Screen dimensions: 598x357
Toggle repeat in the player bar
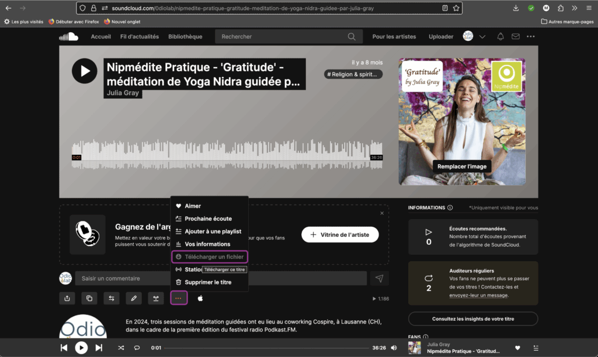[137, 348]
